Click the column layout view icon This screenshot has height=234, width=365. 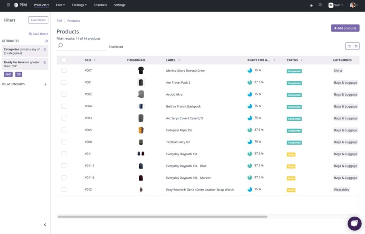click(349, 46)
